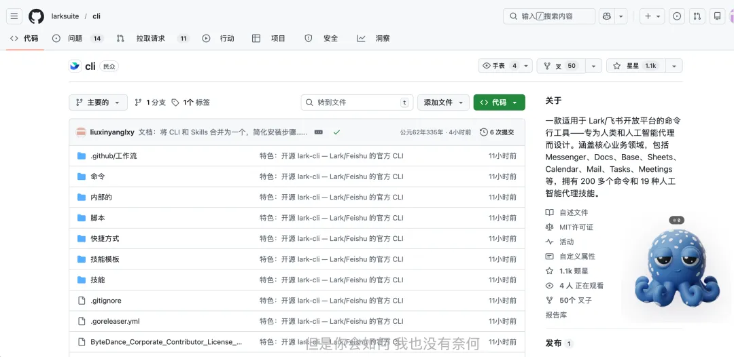Click the GitHub octocat logo
Screen dimensions: 734x357
[x=36, y=16]
